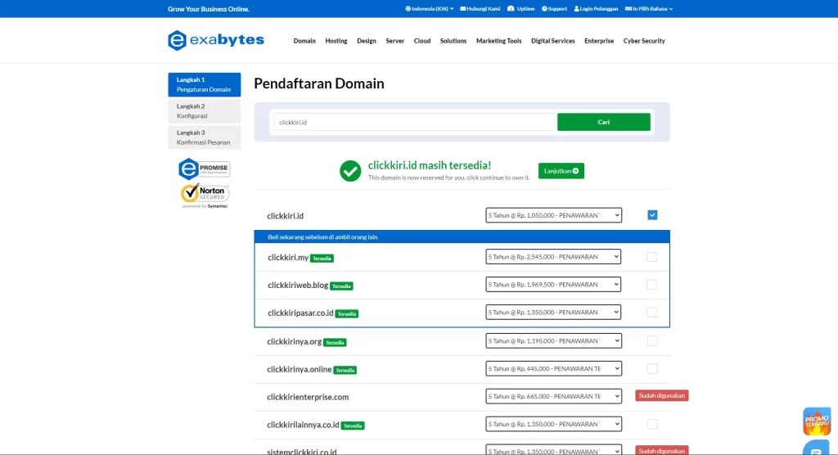The image size is (838, 455).
Task: Open the Design menu
Action: tap(367, 41)
